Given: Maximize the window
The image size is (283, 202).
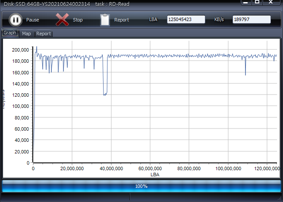Looking at the screenshot, I should click(257, 2).
